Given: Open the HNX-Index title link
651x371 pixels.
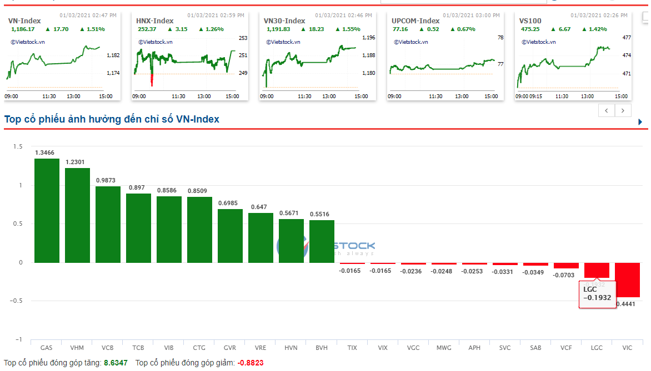Looking at the screenshot, I should point(154,21).
